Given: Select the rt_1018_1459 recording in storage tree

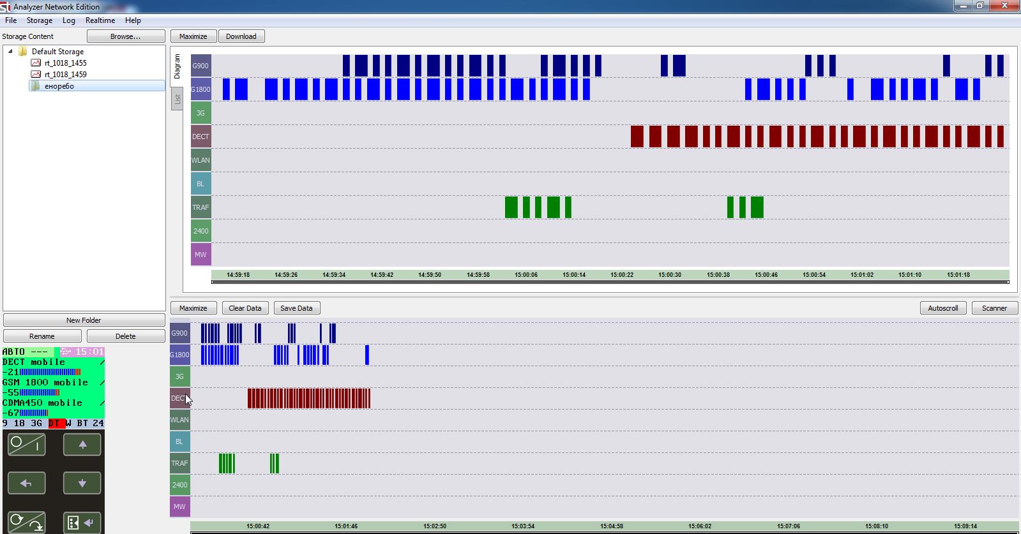Looking at the screenshot, I should (65, 75).
